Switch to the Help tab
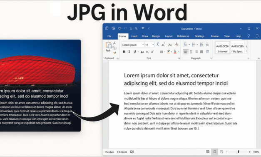Image resolution: width=261 pixels, height=157 pixels. tap(238, 36)
